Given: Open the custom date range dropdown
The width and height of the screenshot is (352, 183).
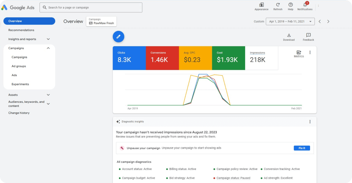Looking at the screenshot, I should 290,22.
